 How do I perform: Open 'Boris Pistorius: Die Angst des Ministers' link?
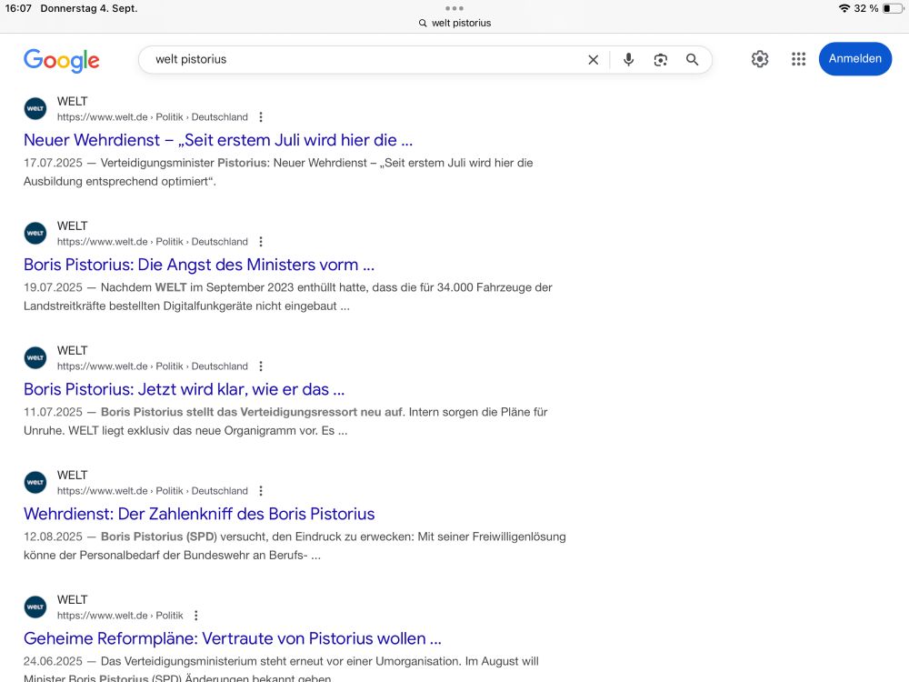tap(199, 265)
